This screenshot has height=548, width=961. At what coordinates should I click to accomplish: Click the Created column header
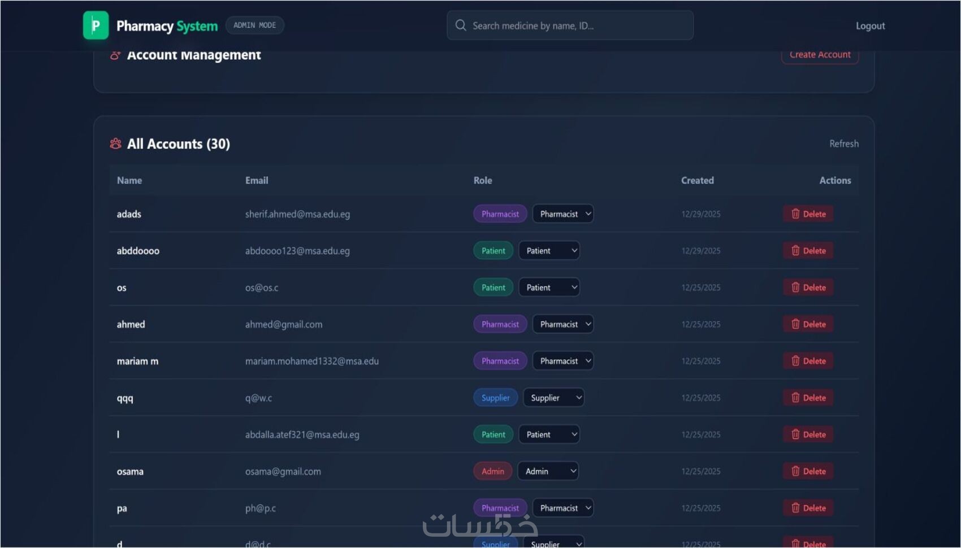pos(698,180)
